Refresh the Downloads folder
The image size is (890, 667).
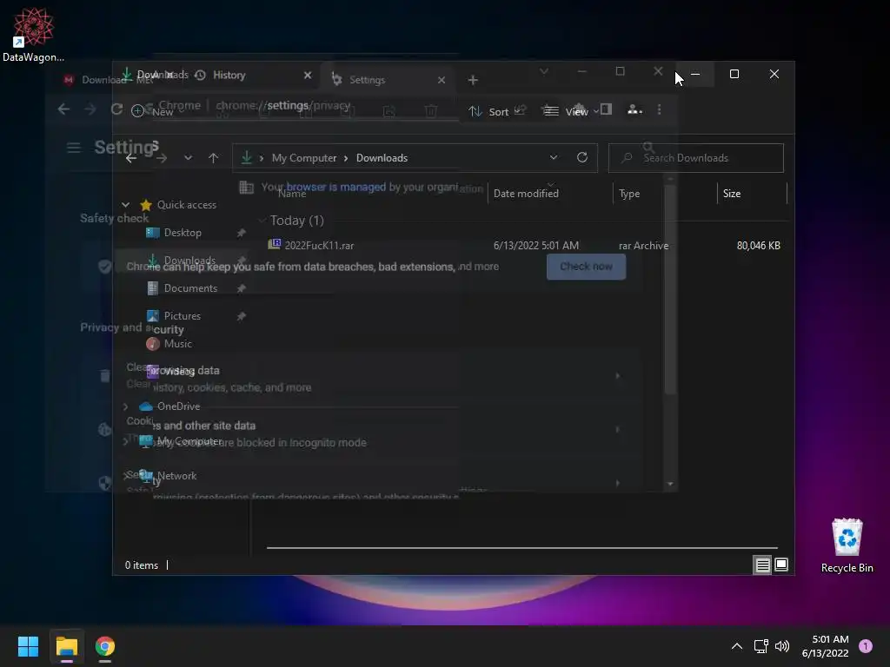[581, 158]
